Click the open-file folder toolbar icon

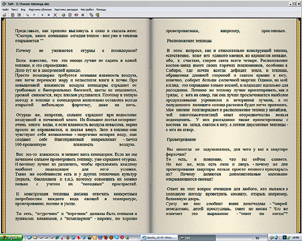(x=4, y=15)
